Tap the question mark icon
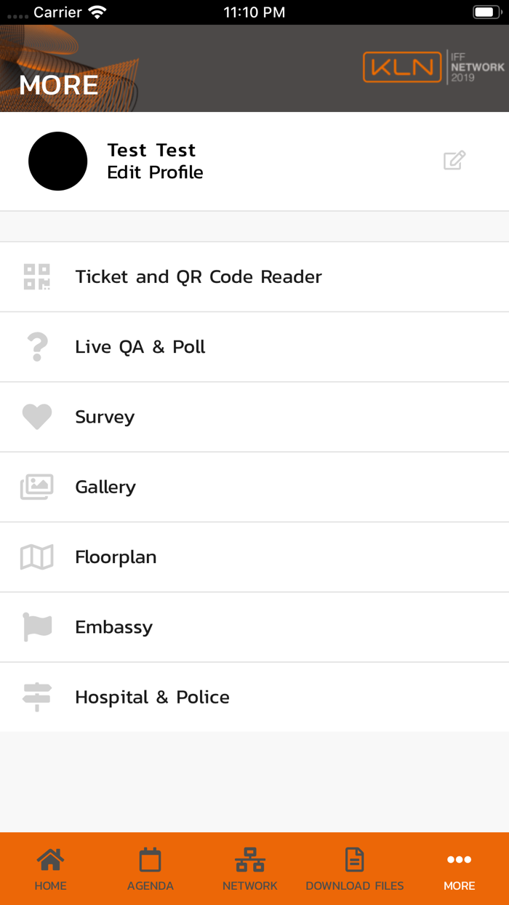This screenshot has height=905, width=509. pyautogui.click(x=36, y=347)
